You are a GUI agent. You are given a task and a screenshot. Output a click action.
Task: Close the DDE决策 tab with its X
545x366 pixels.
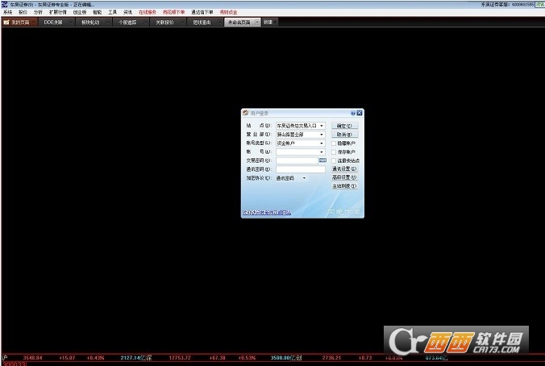(x=71, y=23)
